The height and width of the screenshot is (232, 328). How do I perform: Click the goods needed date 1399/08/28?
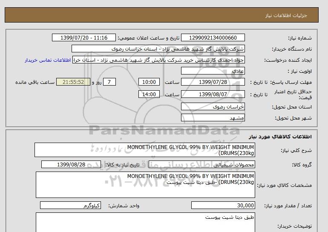71,165
